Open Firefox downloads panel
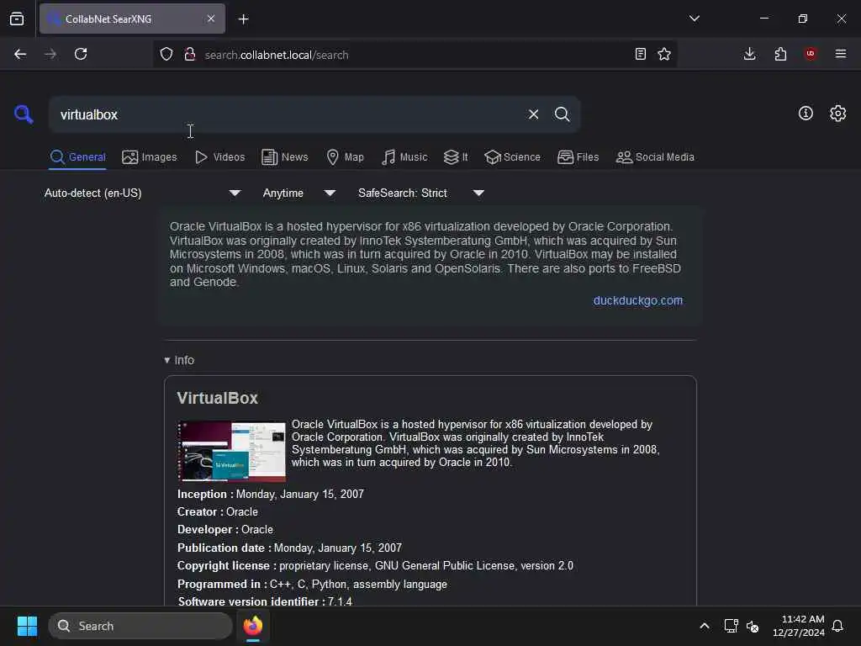 tap(749, 54)
